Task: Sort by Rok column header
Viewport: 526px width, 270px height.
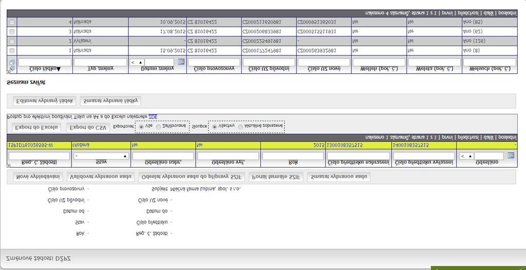Action: click(293, 162)
